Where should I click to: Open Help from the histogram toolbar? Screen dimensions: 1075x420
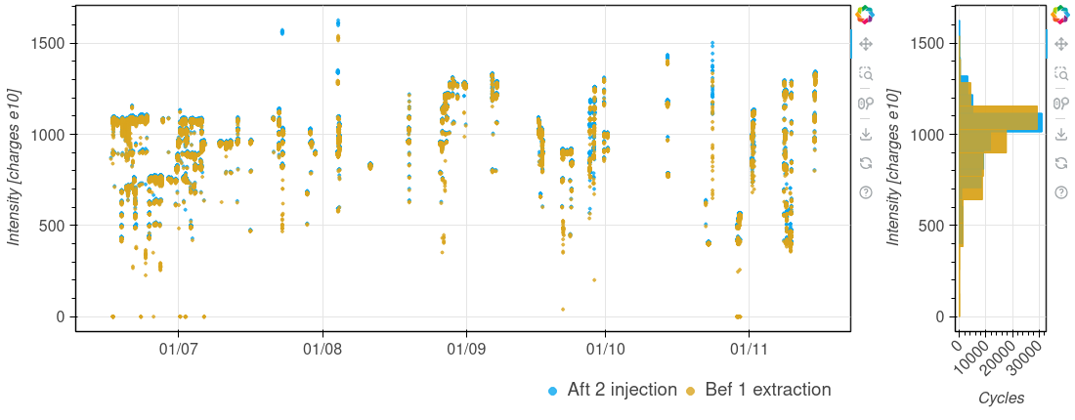point(1060,192)
